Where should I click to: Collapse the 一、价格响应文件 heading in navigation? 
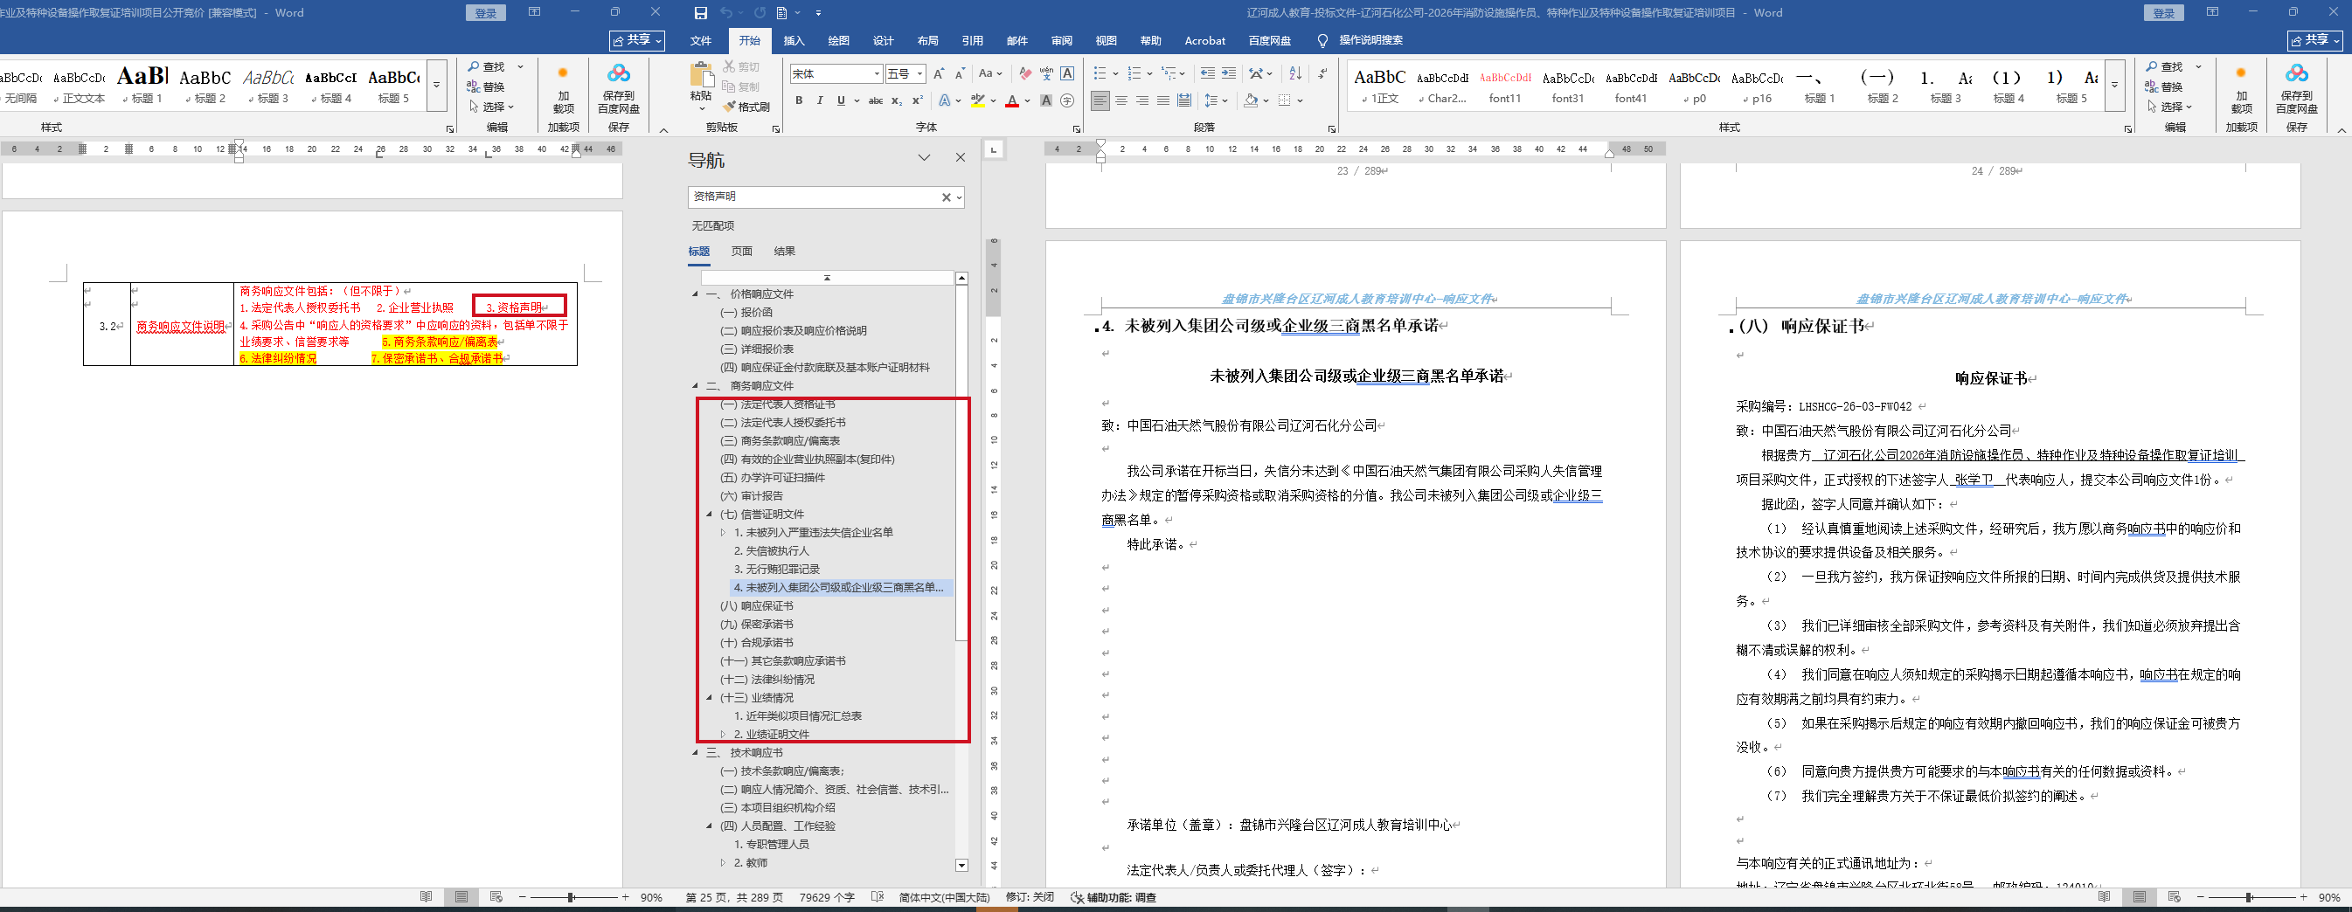click(695, 294)
